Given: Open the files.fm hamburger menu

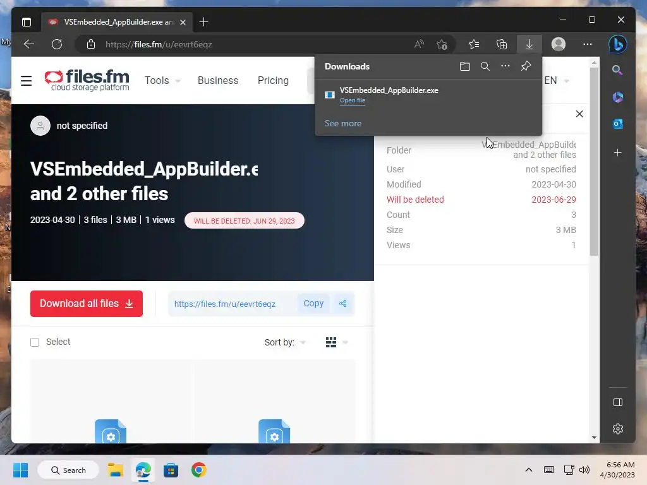Looking at the screenshot, I should [x=27, y=81].
